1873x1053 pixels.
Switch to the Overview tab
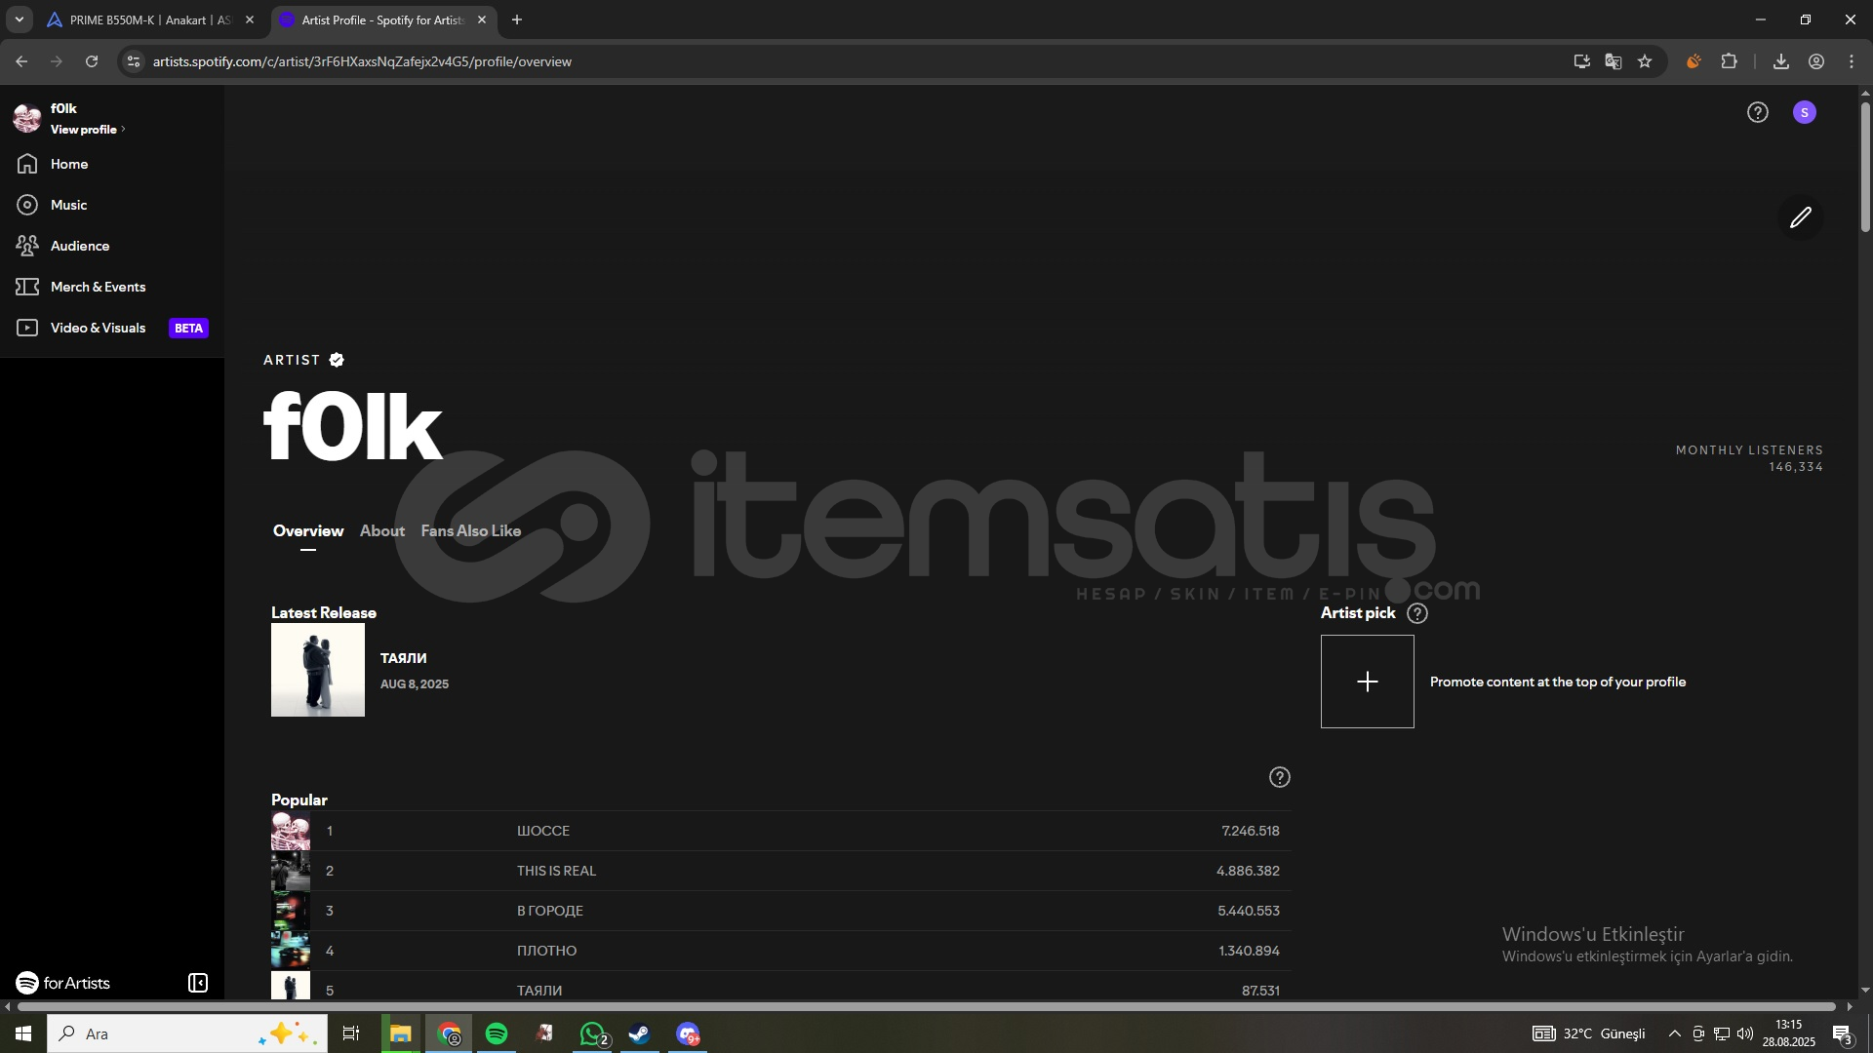pyautogui.click(x=308, y=531)
